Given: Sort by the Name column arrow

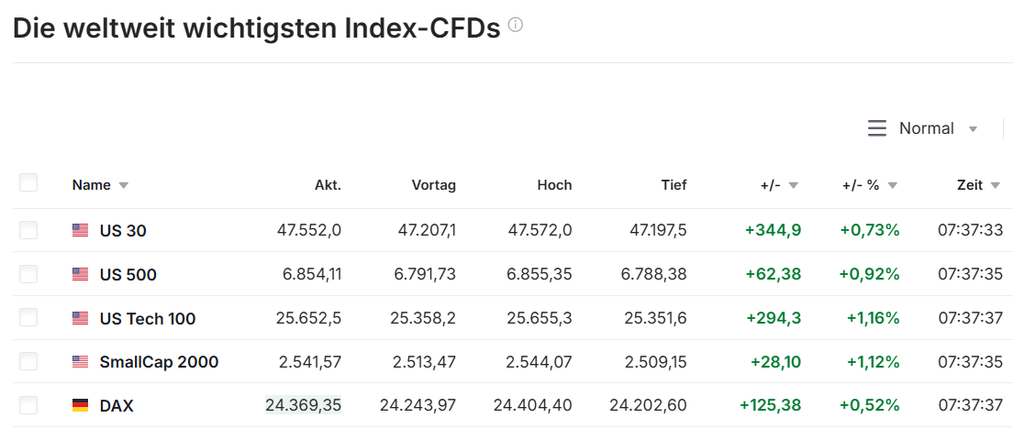Looking at the screenshot, I should [x=124, y=185].
